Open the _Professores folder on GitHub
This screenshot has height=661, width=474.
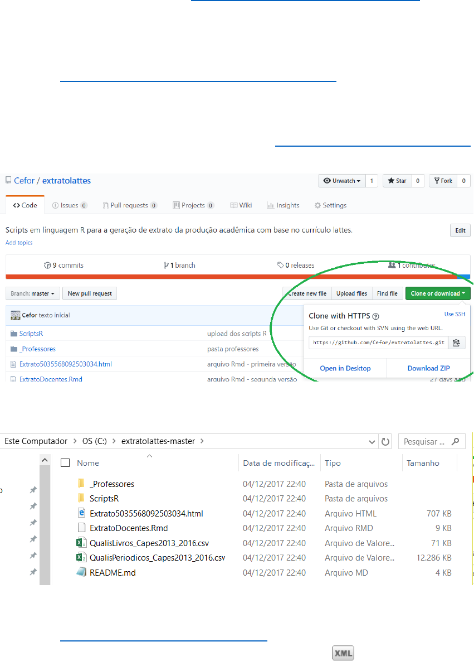(x=37, y=349)
